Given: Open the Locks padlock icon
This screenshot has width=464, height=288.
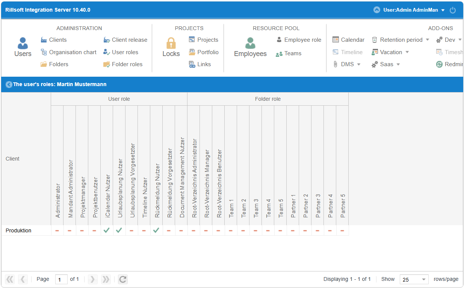Looking at the screenshot, I should (x=171, y=47).
